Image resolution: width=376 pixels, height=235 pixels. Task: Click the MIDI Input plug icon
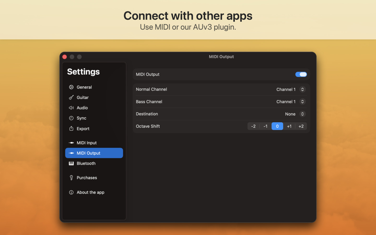(71, 143)
